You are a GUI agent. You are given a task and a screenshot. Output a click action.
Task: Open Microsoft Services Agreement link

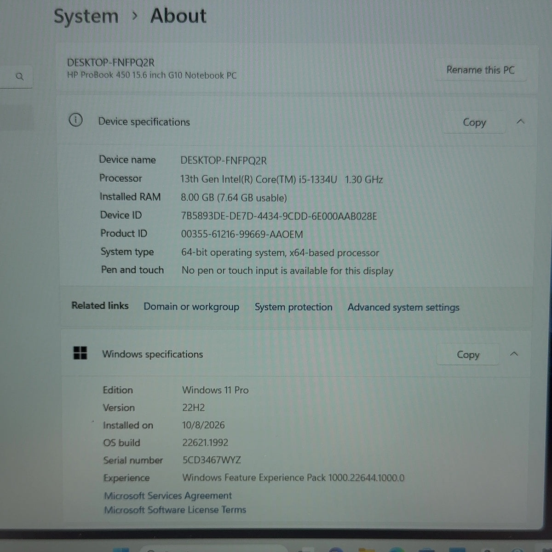[x=168, y=495]
